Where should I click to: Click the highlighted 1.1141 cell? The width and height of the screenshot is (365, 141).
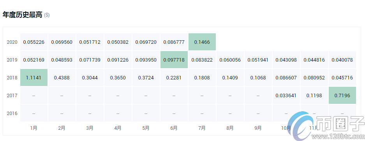[34, 77]
